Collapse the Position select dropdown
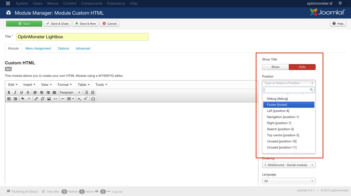This screenshot has height=196, width=351. tap(289, 83)
